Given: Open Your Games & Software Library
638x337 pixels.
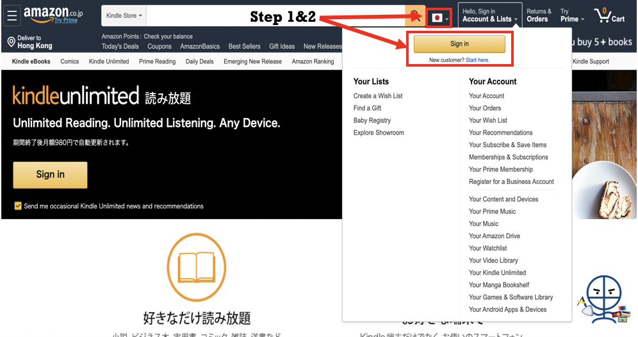Looking at the screenshot, I should click(x=511, y=297).
